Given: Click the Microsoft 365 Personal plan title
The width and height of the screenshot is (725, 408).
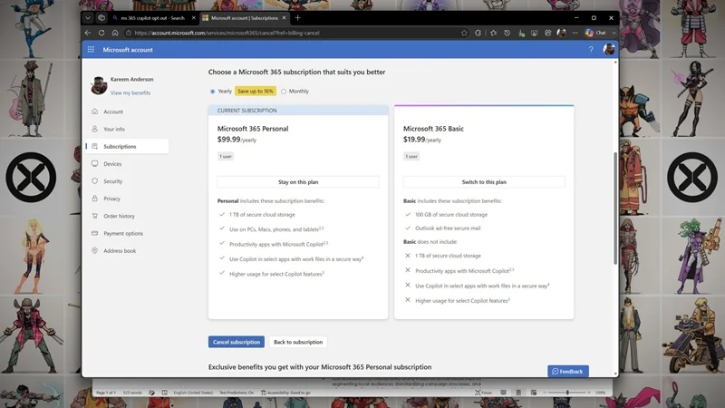Looking at the screenshot, I should coord(253,129).
